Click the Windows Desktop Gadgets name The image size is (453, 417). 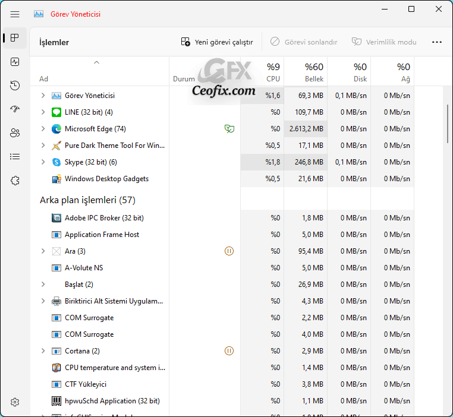(x=106, y=179)
